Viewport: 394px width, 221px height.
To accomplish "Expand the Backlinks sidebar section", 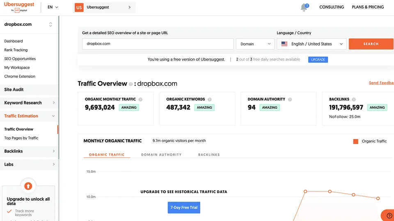I will pyautogui.click(x=29, y=151).
